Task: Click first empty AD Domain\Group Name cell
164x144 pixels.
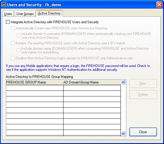Action: coord(92,88)
